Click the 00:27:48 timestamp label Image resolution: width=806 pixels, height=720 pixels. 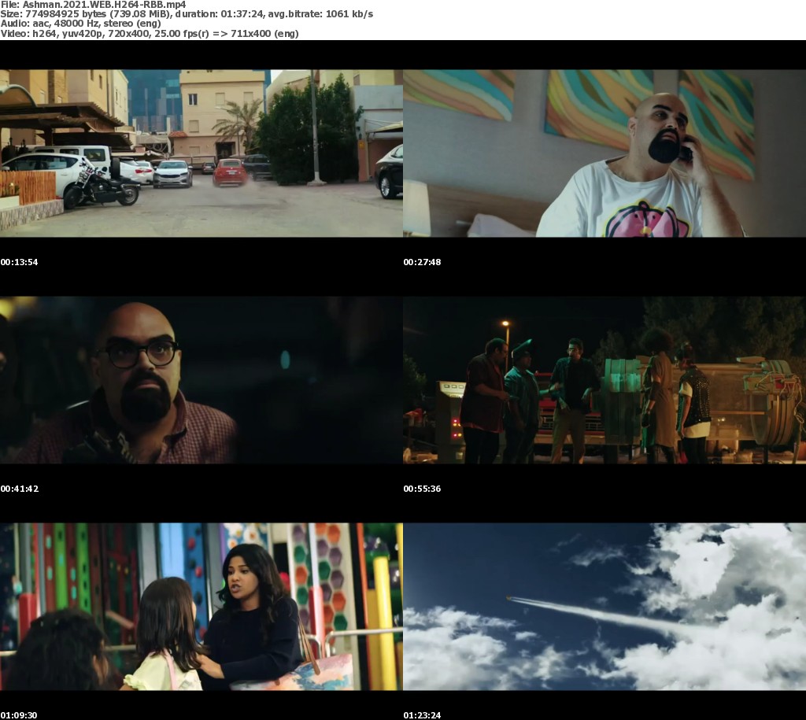pos(422,262)
